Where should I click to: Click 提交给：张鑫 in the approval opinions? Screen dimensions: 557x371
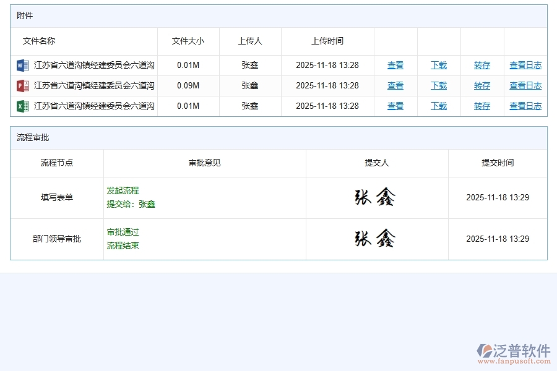pyautogui.click(x=130, y=204)
